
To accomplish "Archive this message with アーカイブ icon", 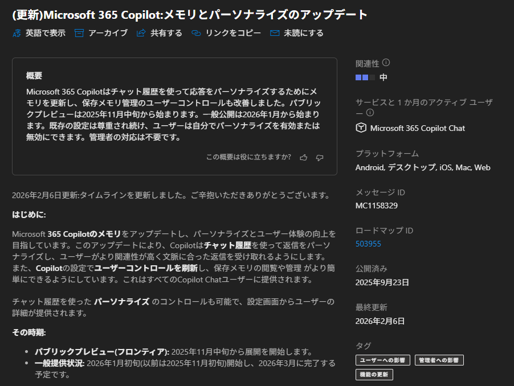I will pyautogui.click(x=79, y=33).
